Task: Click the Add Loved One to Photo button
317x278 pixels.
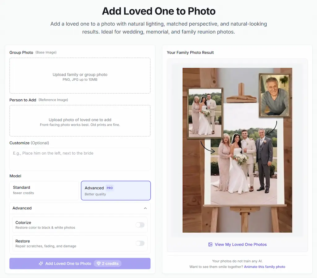Action: point(80,263)
